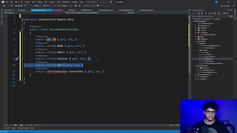Collapse the PacienteDetalhesDto class block
The height and width of the screenshot is (133, 237).
tap(22, 30)
